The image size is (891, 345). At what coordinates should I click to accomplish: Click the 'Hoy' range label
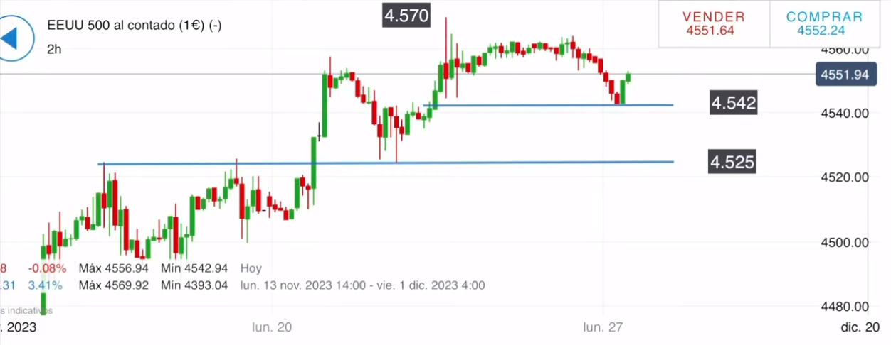251,268
